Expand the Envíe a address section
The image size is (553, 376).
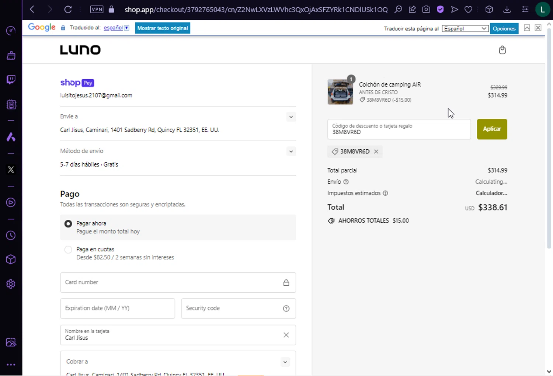291,117
